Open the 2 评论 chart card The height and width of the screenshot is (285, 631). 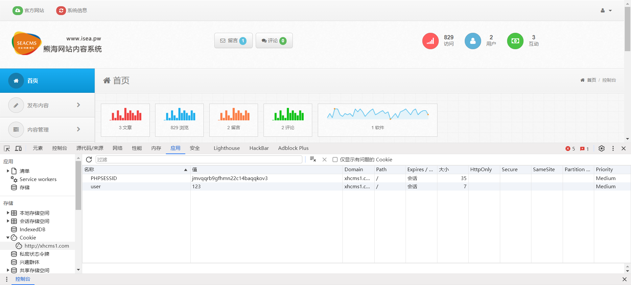[288, 120]
